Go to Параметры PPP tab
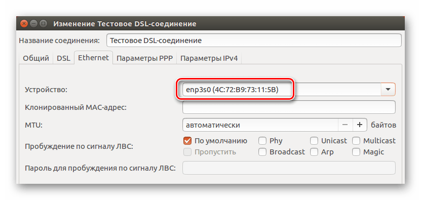 pyautogui.click(x=144, y=58)
